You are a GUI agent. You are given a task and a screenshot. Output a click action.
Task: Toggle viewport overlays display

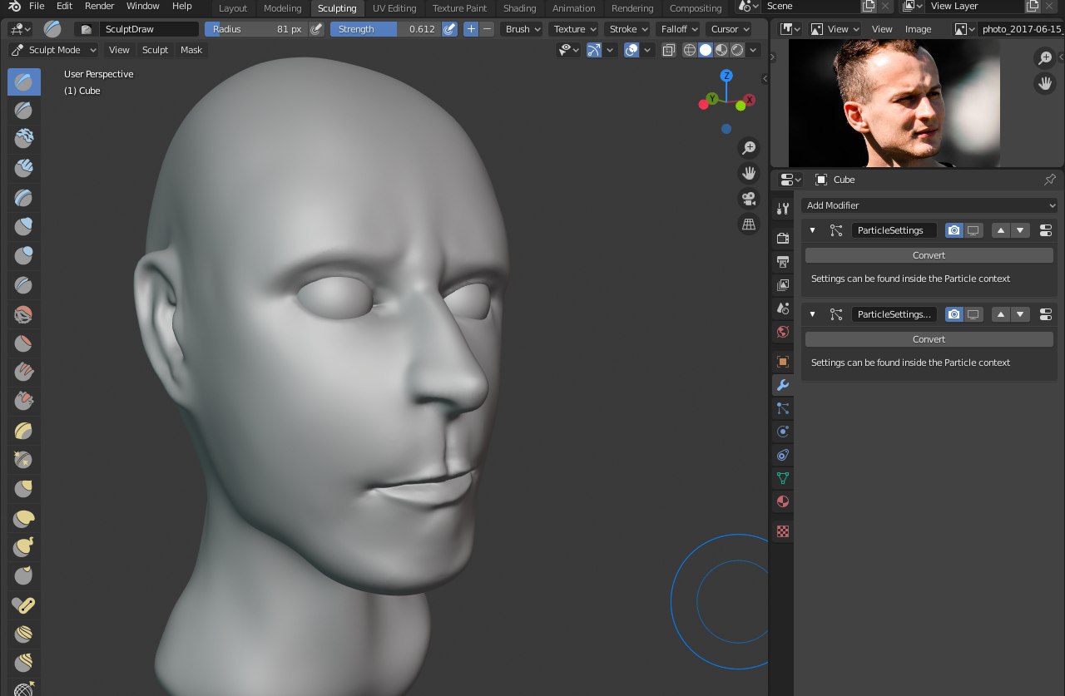(x=632, y=50)
